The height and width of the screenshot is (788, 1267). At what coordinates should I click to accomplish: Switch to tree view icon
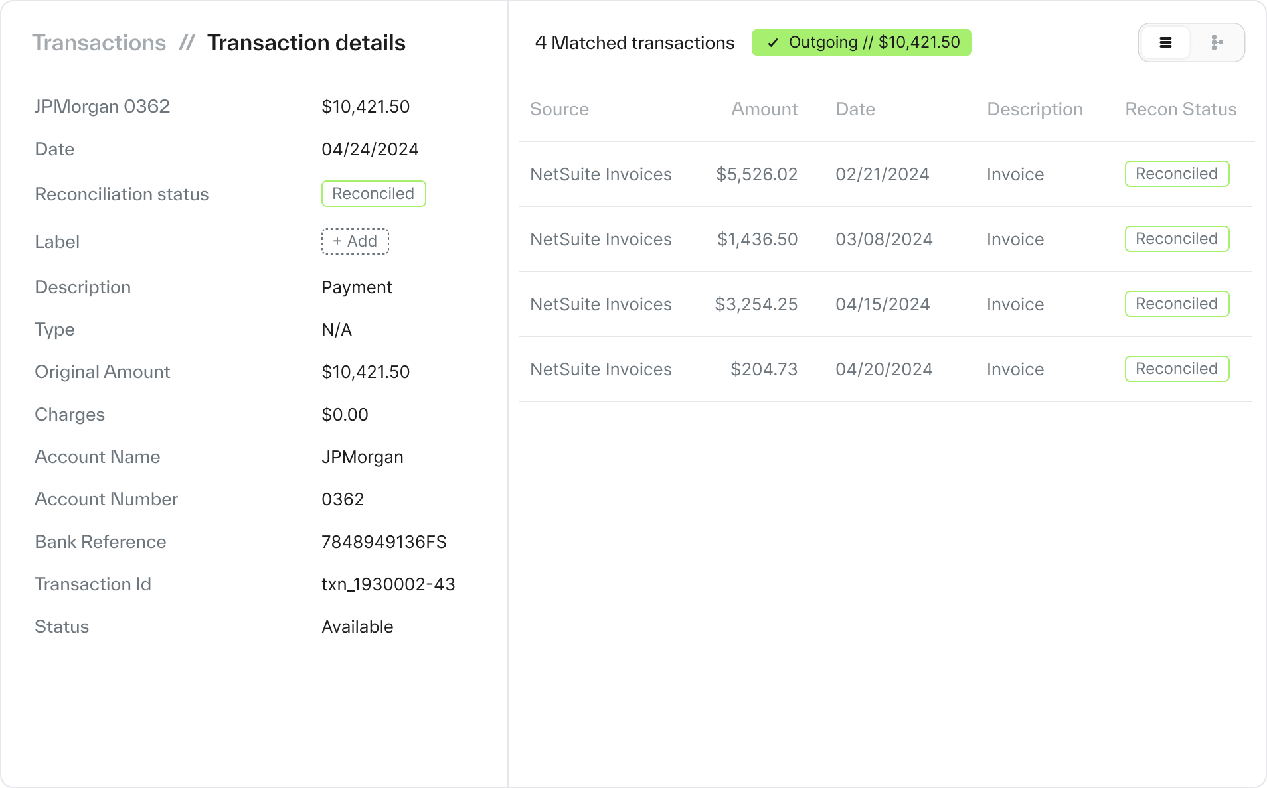(1217, 43)
